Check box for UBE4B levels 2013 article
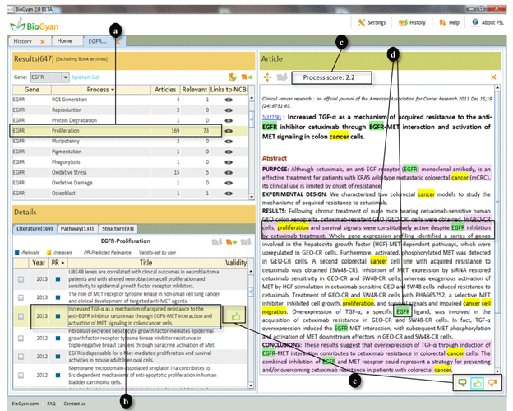 tap(21, 279)
